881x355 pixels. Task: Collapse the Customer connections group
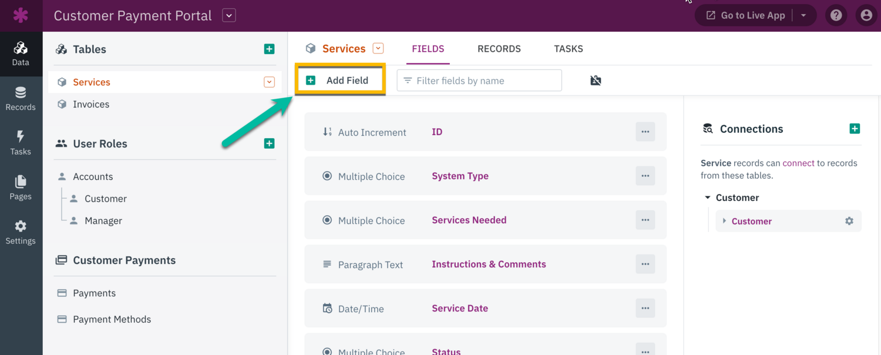coord(708,197)
